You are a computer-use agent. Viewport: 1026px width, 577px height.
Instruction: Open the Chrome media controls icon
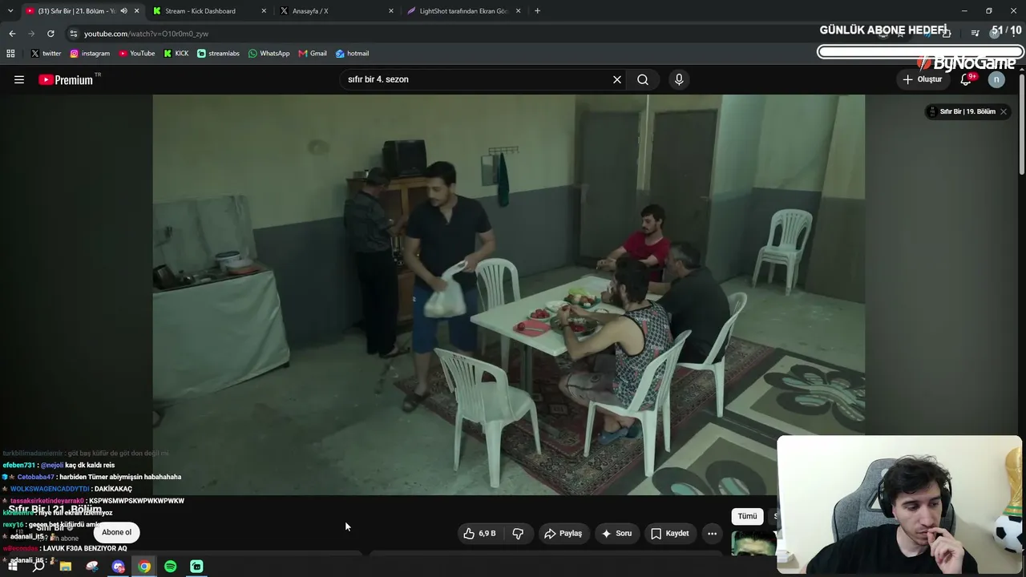coord(975,33)
